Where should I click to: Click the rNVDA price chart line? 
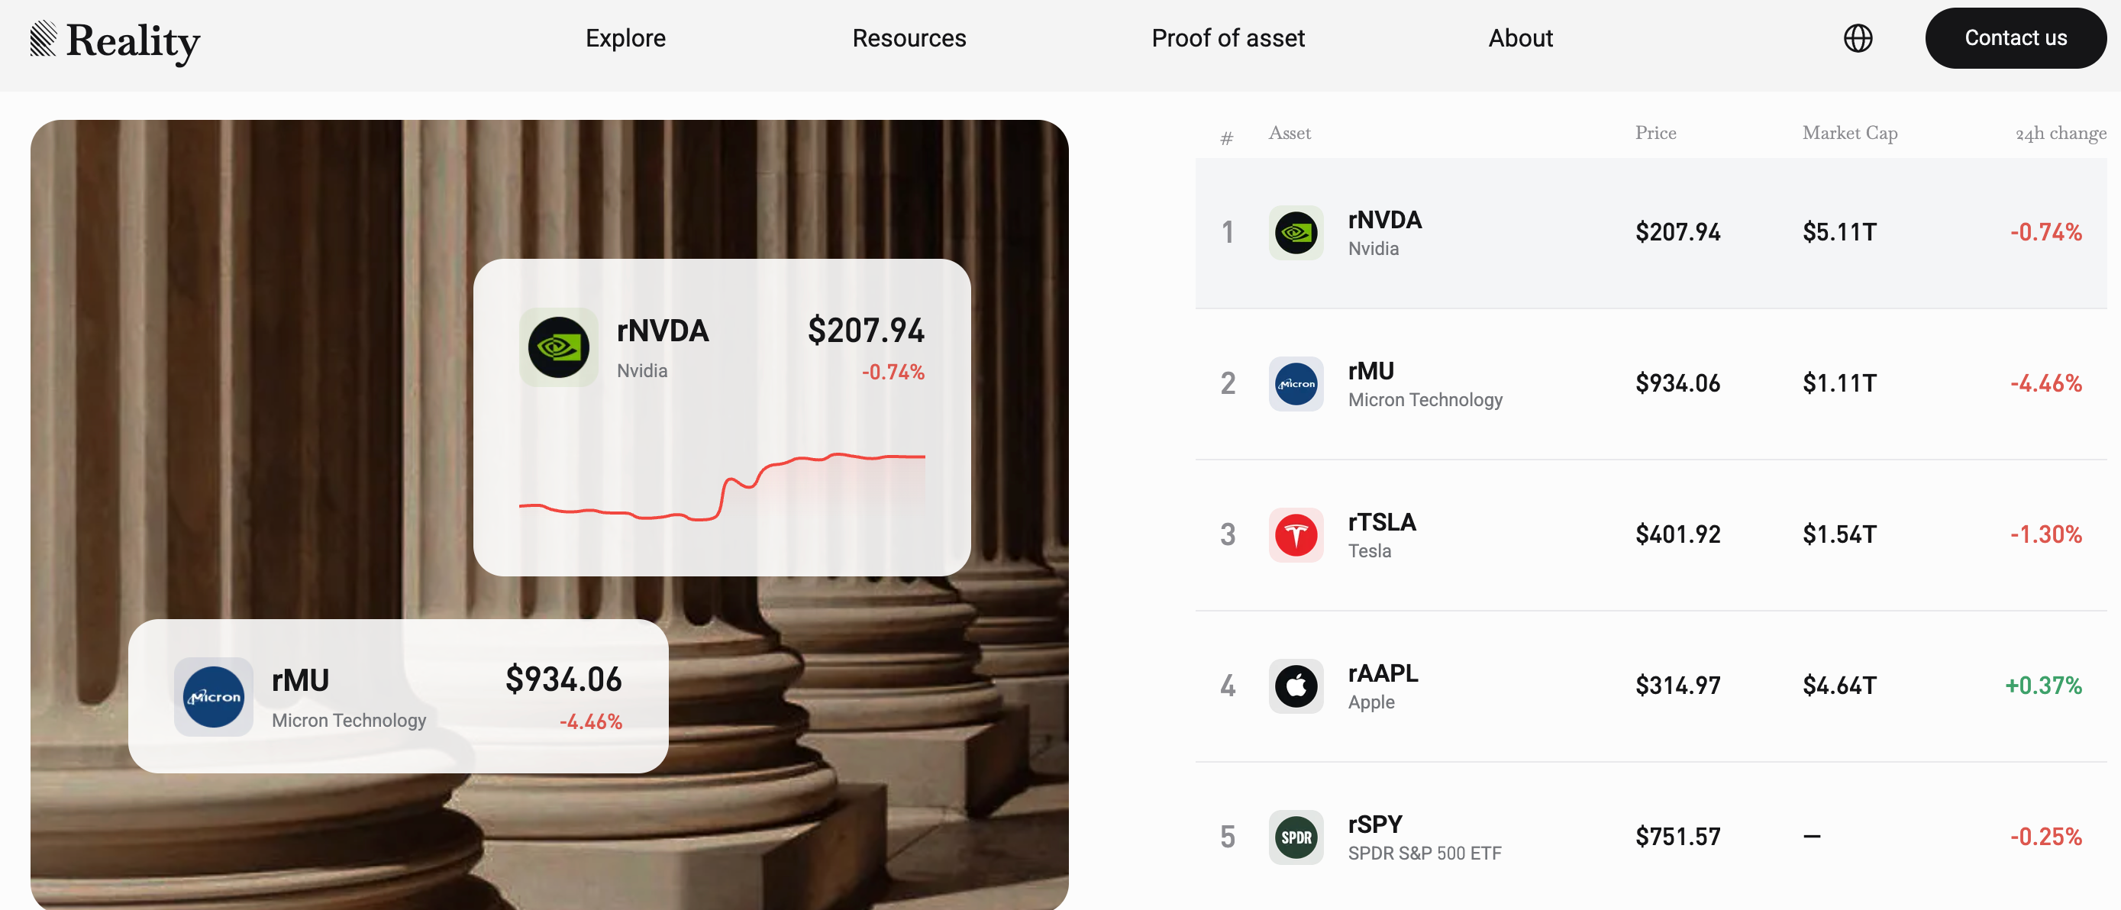[722, 488]
